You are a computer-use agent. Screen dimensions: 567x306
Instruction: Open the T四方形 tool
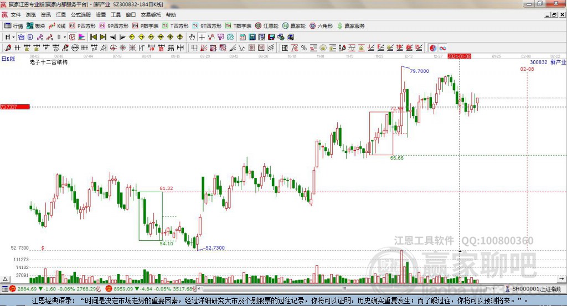coord(176,25)
